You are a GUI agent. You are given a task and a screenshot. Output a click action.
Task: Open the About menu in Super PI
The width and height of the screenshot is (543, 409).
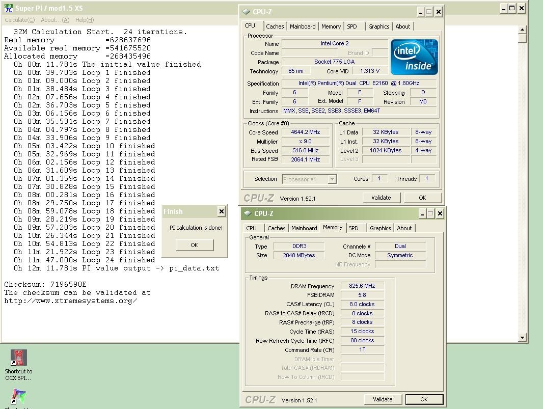click(x=55, y=20)
